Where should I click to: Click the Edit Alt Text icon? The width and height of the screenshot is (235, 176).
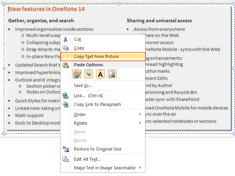(x=66, y=159)
